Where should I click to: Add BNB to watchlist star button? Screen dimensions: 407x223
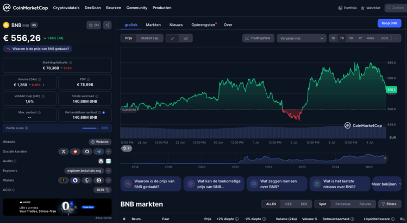93,25
